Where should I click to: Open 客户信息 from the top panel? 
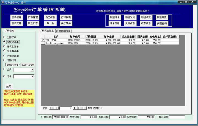click(16, 17)
